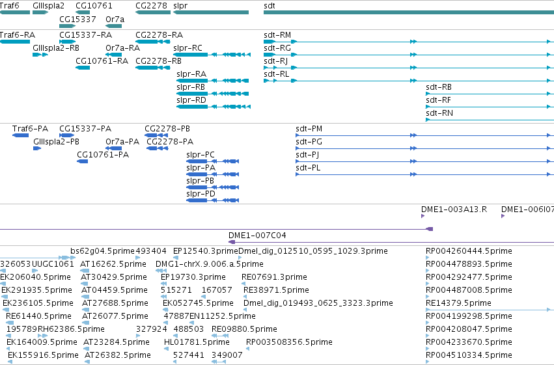
Task: Click the RE14379.5prime EST label
Action: click(458, 304)
